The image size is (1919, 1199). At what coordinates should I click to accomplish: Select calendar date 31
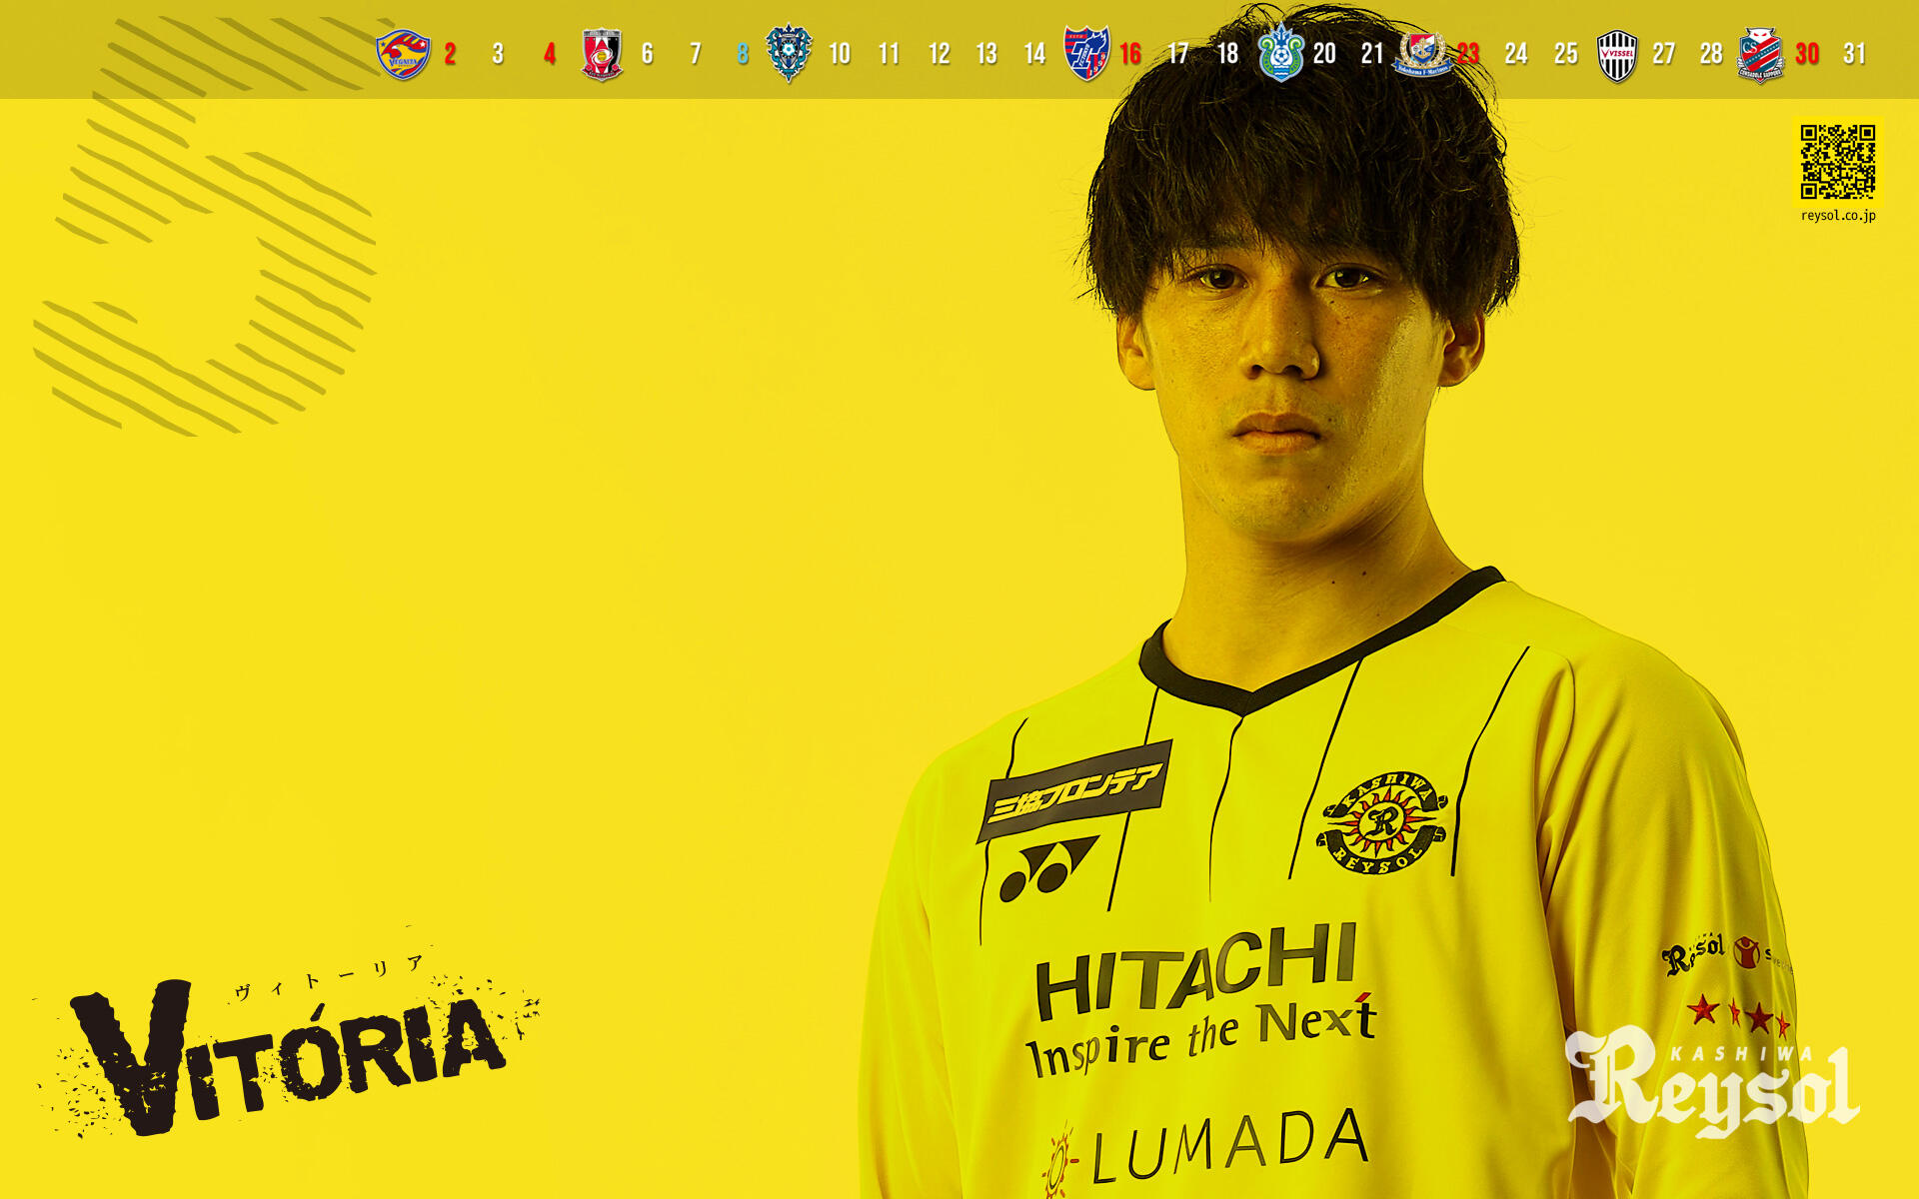click(x=1855, y=54)
